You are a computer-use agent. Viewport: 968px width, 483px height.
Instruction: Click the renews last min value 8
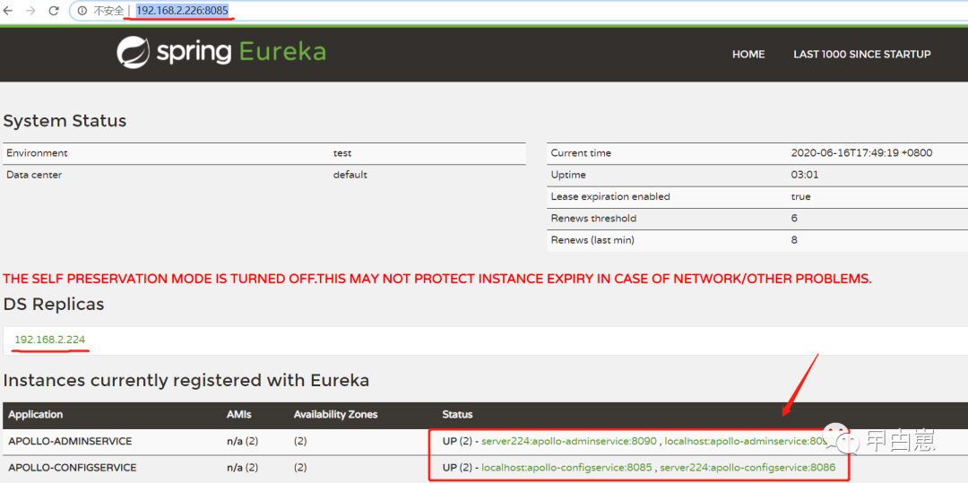tap(794, 240)
